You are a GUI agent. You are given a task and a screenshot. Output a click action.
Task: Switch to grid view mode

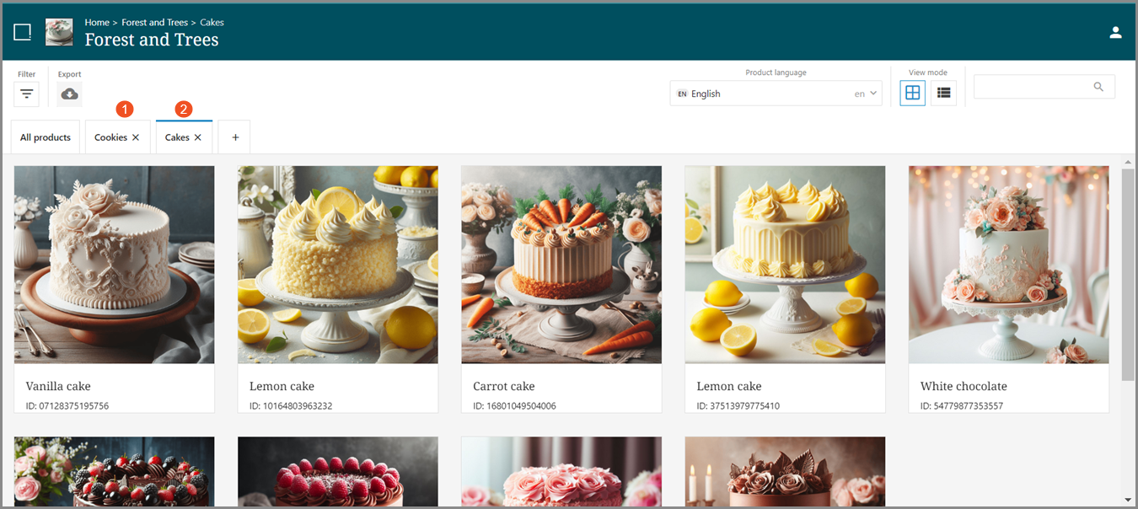[912, 93]
